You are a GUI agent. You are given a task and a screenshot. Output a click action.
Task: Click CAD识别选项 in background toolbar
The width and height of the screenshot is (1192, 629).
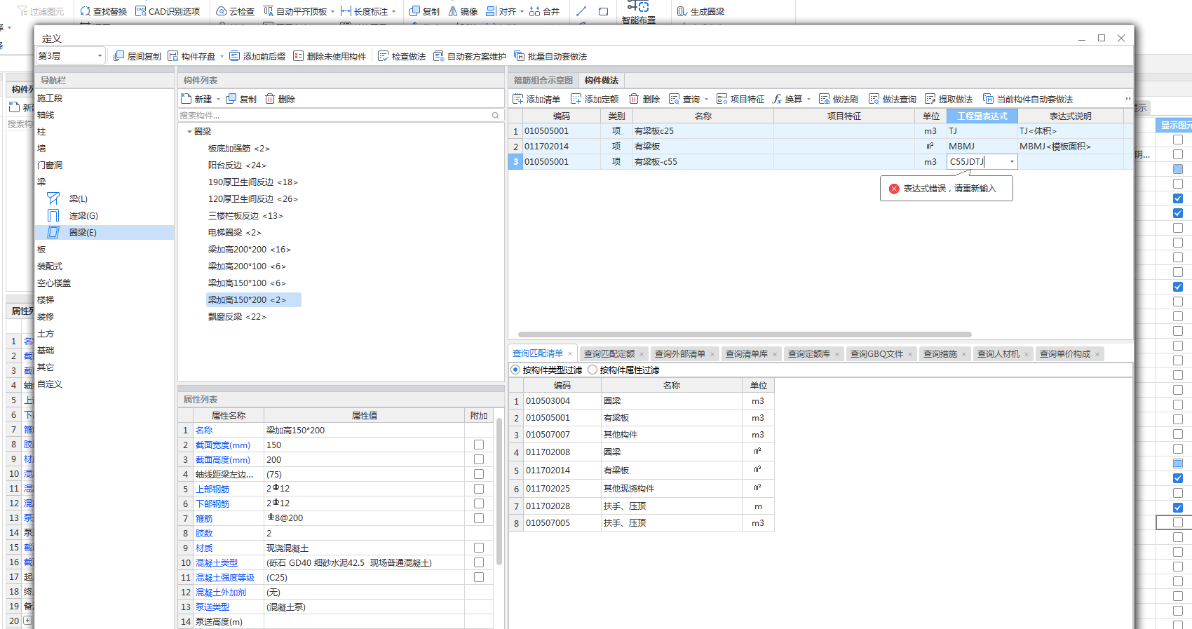coord(168,11)
